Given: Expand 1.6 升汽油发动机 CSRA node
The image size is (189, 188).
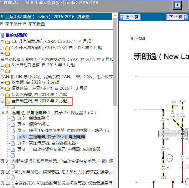Looking at the screenshot, I should click(x=2, y=42).
